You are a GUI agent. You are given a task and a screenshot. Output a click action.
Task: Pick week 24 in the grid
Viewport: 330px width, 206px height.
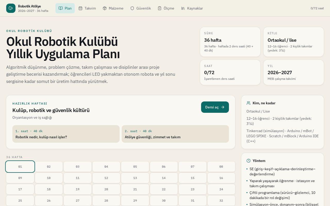[x=221, y=189]
